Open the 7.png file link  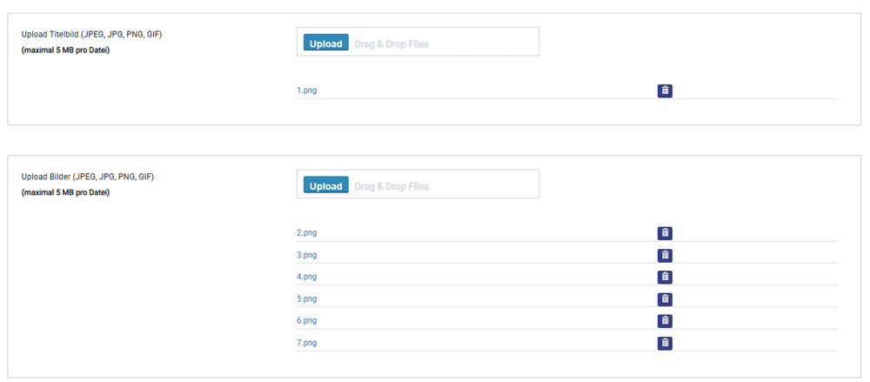click(307, 343)
